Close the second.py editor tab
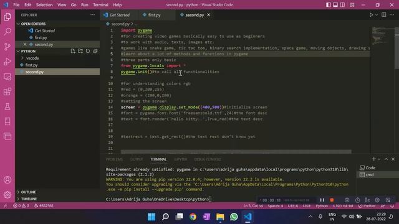This screenshot has width=399, height=224. point(209,15)
